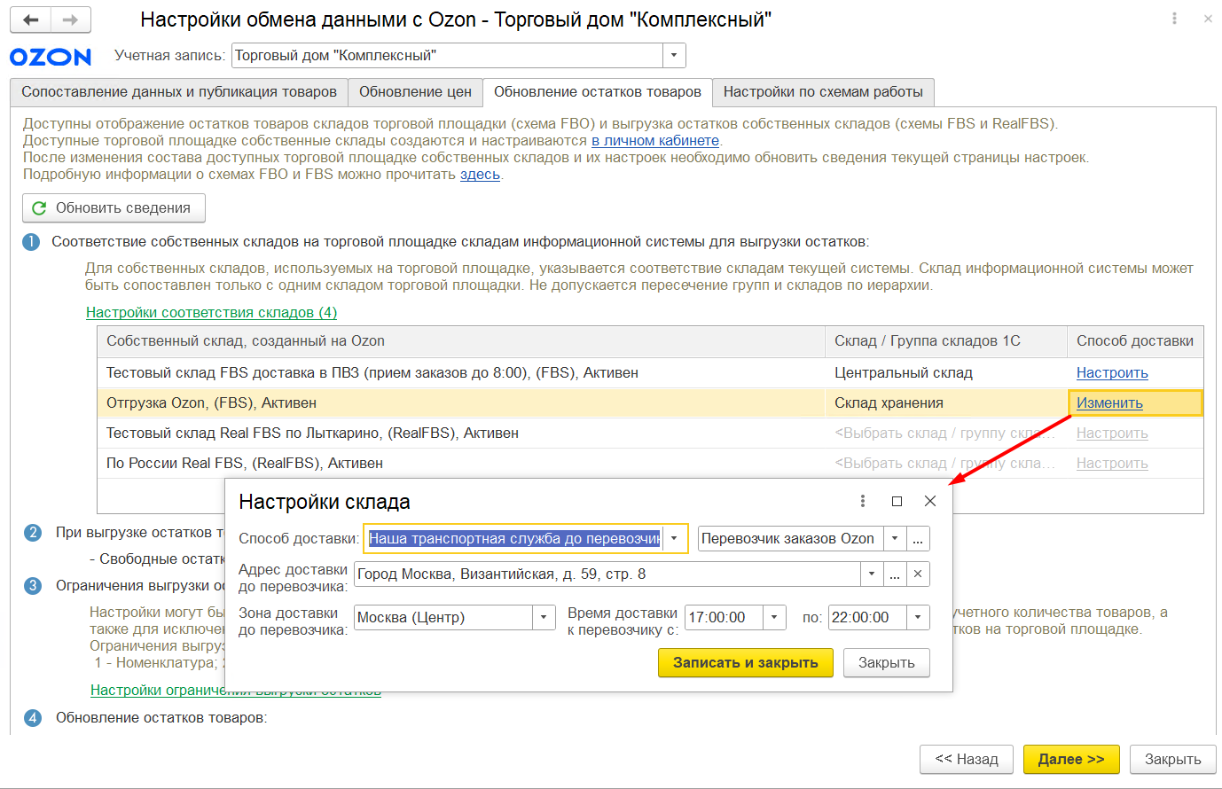Open the three-dot menu in Настройки склада dialog

pos(863,501)
